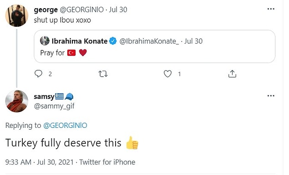
Task: Retweet george's tweet using the retweet icon
Action: (x=103, y=74)
